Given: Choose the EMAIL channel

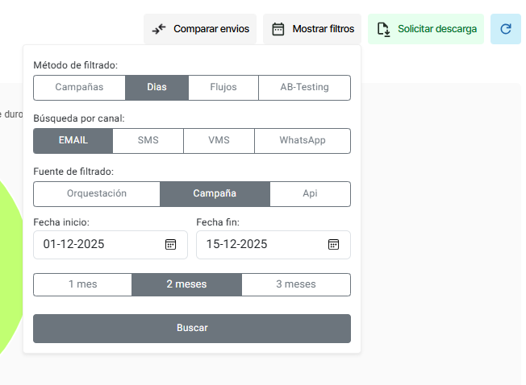Looking at the screenshot, I should tap(73, 141).
